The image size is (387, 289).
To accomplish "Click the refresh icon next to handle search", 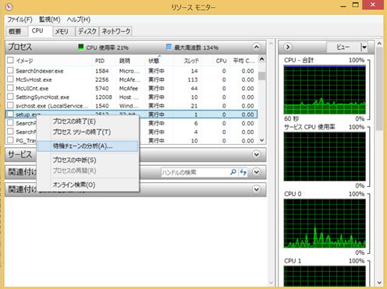I will [x=243, y=172].
